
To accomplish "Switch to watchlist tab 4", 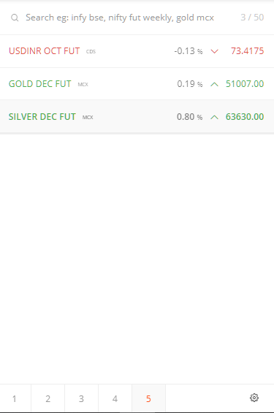I will coord(115,398).
